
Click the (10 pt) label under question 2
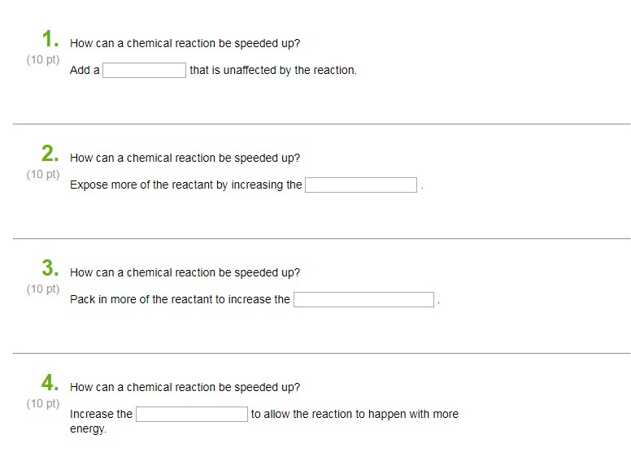[43, 175]
